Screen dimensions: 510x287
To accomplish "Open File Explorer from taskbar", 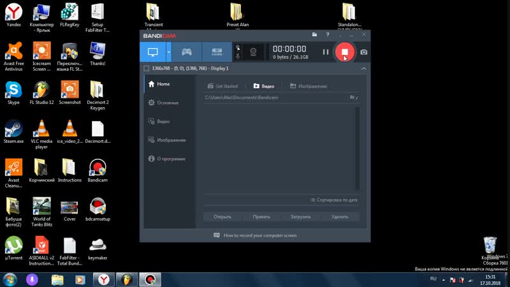I will pos(57,279).
